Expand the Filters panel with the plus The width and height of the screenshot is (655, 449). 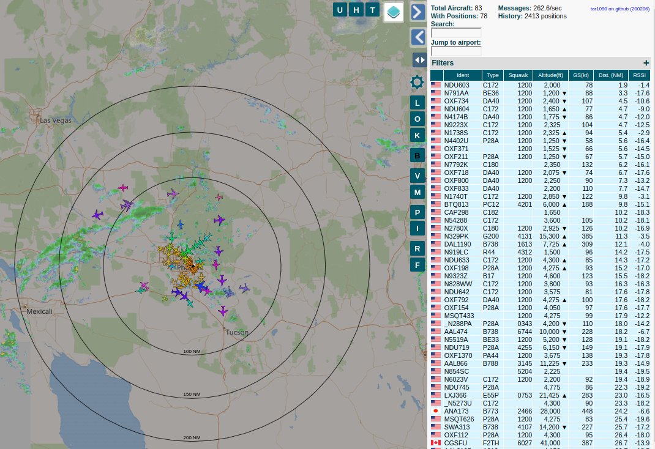point(646,62)
